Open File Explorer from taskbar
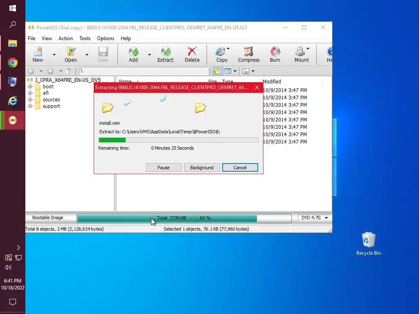Viewport: 419px width, 314px height. coord(13,43)
